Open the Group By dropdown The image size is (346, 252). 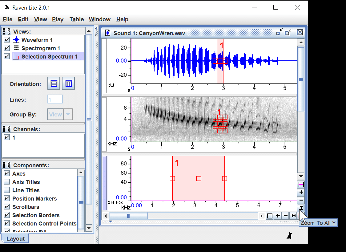click(x=68, y=115)
